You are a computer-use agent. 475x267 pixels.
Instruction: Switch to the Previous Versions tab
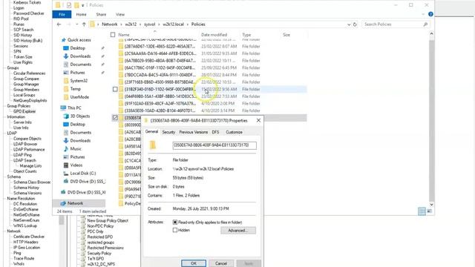click(x=193, y=132)
